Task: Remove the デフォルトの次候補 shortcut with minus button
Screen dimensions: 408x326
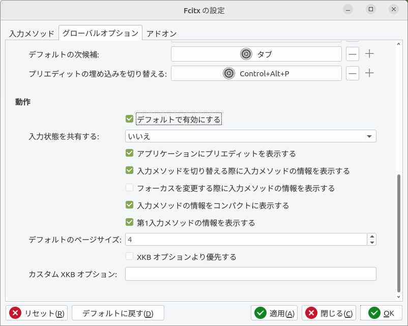Action: click(353, 54)
